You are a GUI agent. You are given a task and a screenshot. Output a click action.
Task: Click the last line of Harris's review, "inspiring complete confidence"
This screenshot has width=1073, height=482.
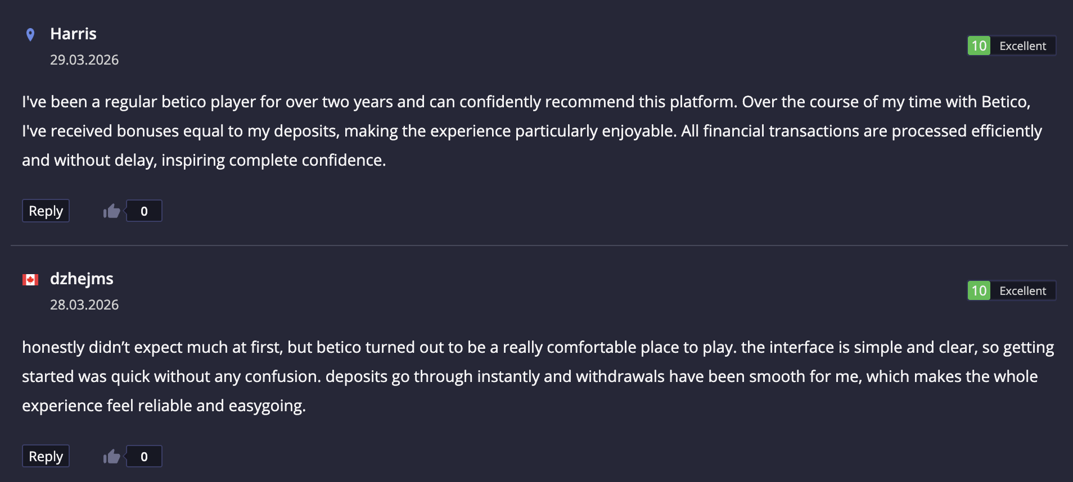(x=273, y=161)
